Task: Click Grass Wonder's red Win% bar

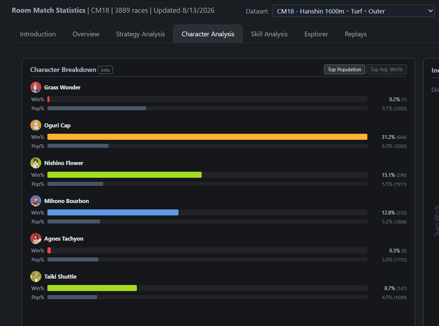Action: pos(48,99)
